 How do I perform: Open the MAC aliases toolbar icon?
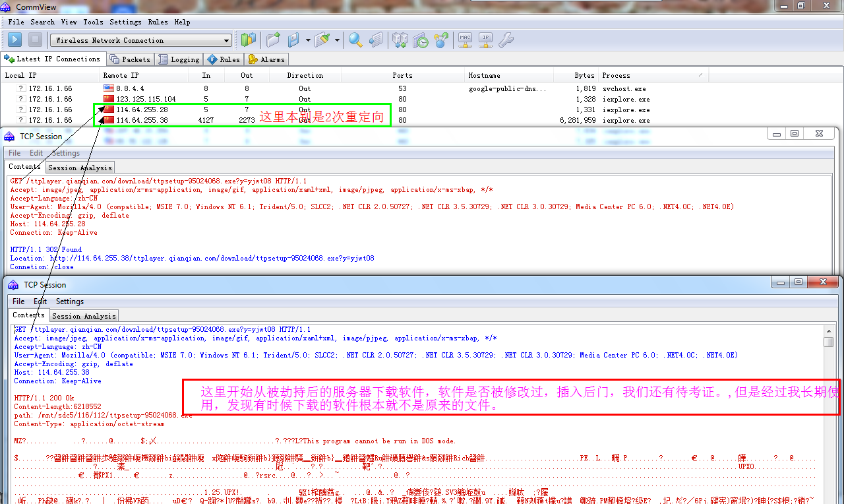click(x=466, y=40)
